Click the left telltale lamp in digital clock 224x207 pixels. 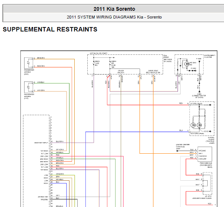tap(193, 125)
